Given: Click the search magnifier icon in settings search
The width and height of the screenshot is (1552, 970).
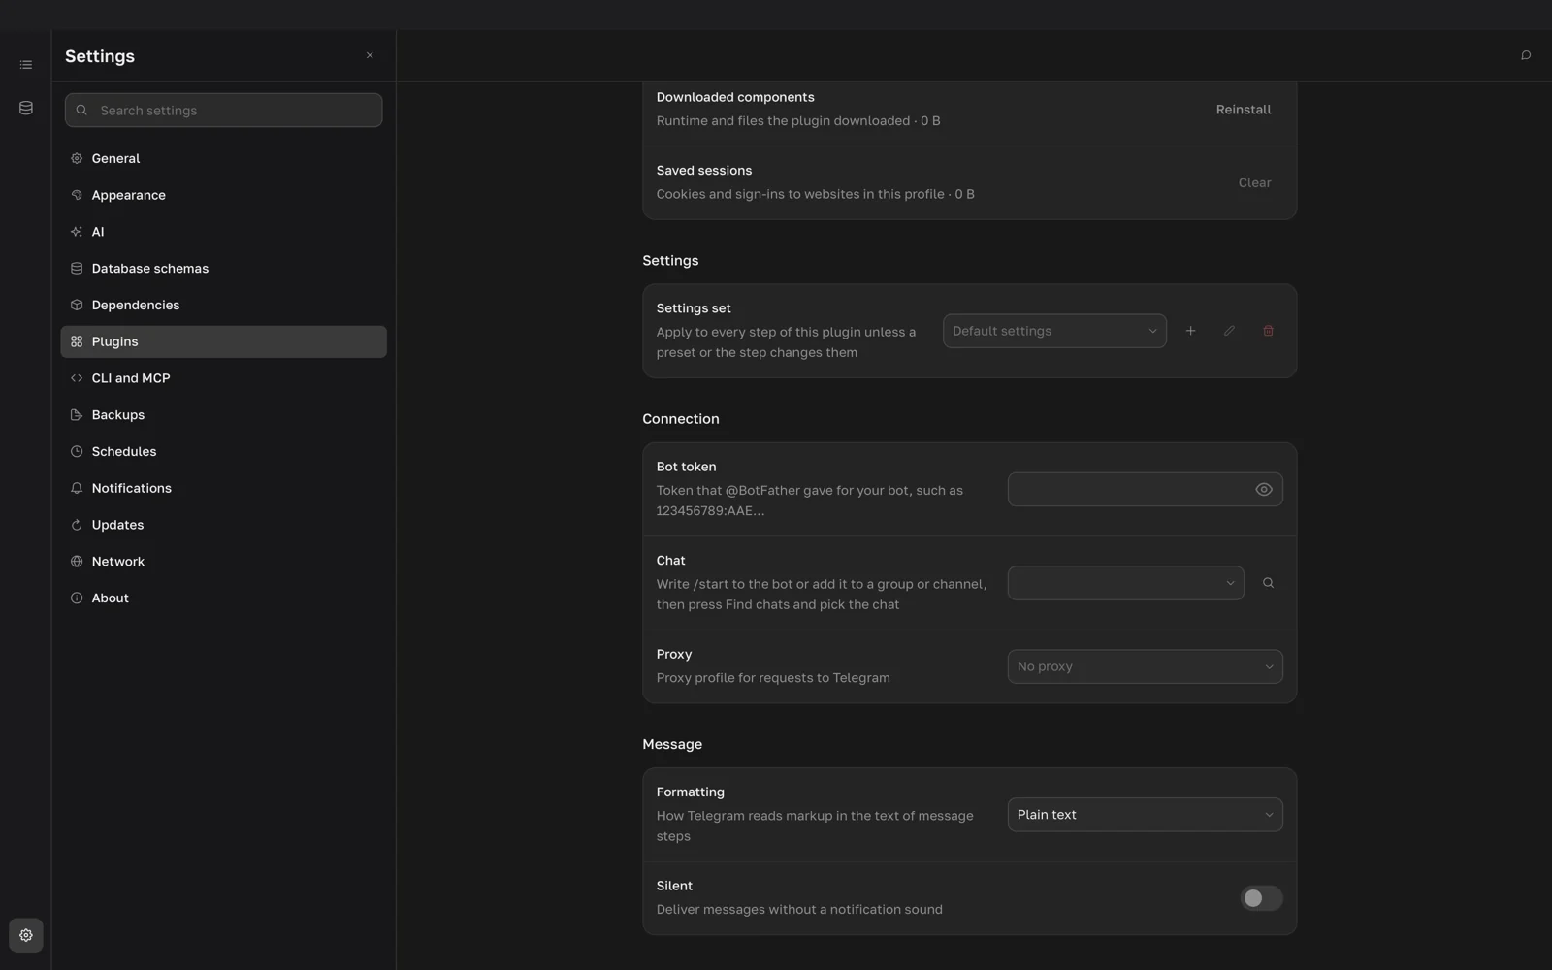Looking at the screenshot, I should pos(82,111).
